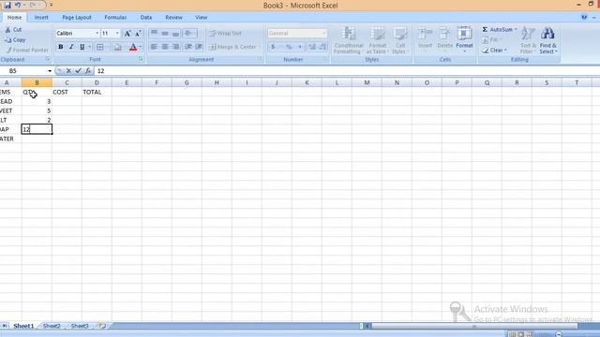Switch to the Sheet2 tab
This screenshot has height=337, width=600.
(x=52, y=326)
